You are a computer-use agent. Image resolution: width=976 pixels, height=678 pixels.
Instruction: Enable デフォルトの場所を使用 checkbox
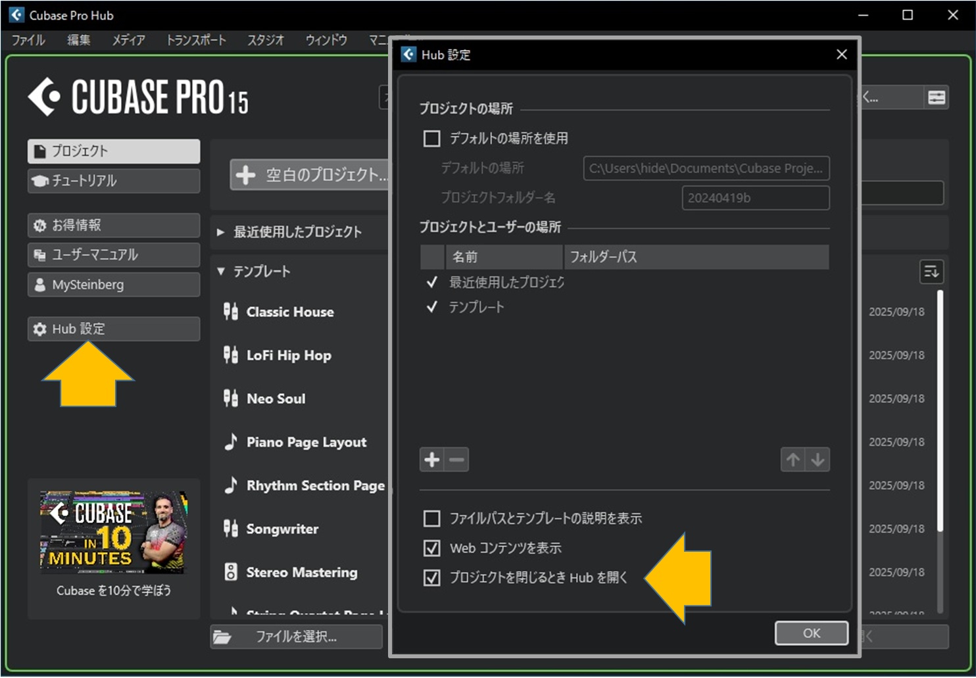pyautogui.click(x=432, y=138)
